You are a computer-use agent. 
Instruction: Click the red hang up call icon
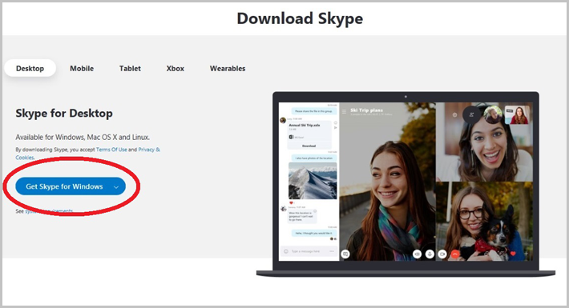pyautogui.click(x=454, y=254)
